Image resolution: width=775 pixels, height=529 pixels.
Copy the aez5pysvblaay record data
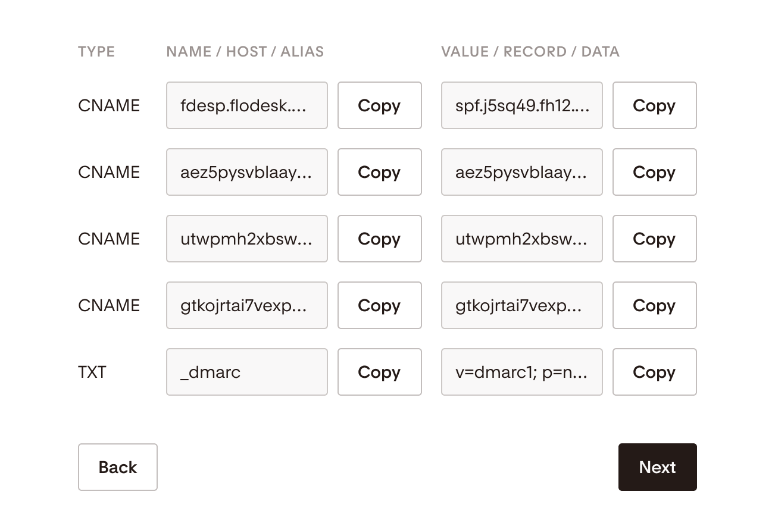click(655, 172)
